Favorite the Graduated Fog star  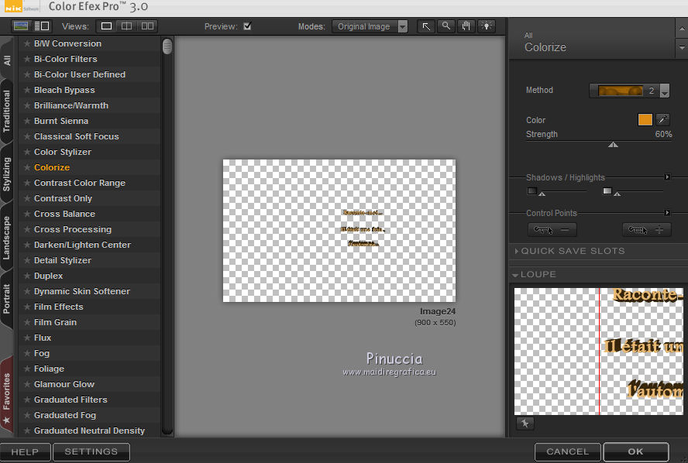tap(27, 415)
